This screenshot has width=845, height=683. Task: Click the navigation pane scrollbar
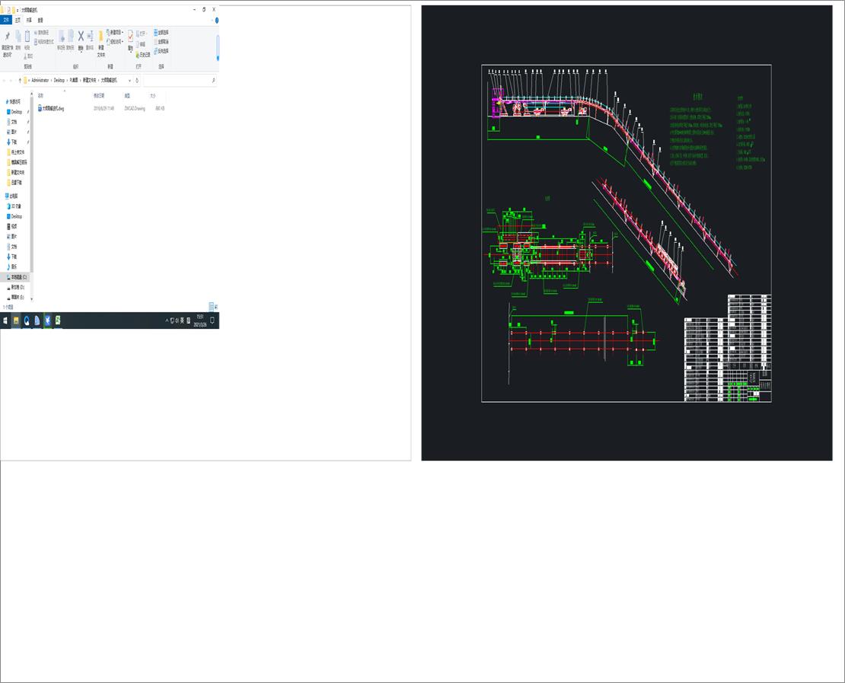(x=32, y=184)
